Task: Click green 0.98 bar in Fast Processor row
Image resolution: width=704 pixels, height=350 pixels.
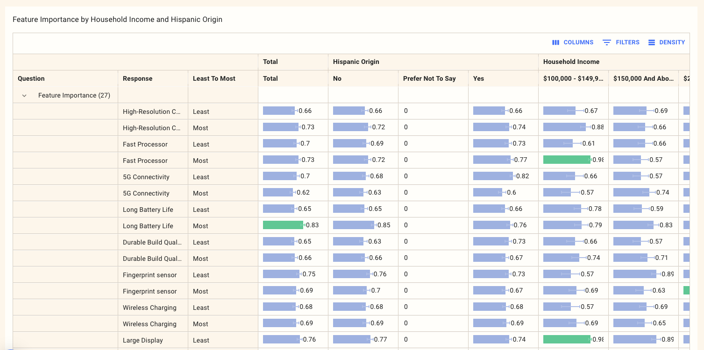Action: pyautogui.click(x=566, y=160)
